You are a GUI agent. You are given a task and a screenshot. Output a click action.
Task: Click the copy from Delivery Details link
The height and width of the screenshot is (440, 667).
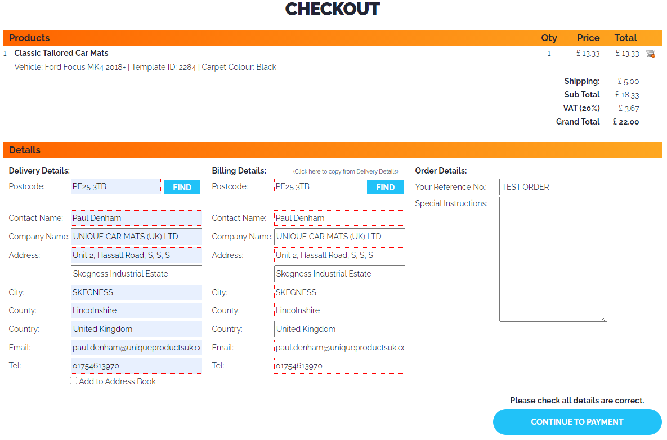pyautogui.click(x=346, y=171)
